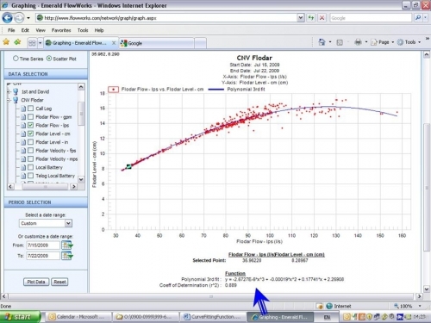This screenshot has width=431, height=323.
Task: Open the From date calendar picker
Action: click(67, 245)
